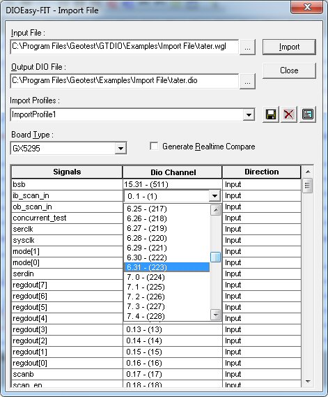Choose highlighted channel 6.31 - (223)
This screenshot has width=328, height=397.
pyautogui.click(x=166, y=267)
